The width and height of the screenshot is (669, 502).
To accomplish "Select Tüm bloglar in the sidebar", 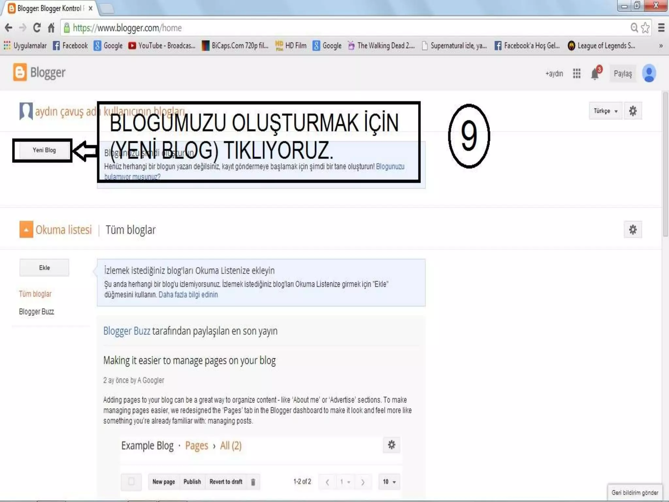I will coord(35,294).
